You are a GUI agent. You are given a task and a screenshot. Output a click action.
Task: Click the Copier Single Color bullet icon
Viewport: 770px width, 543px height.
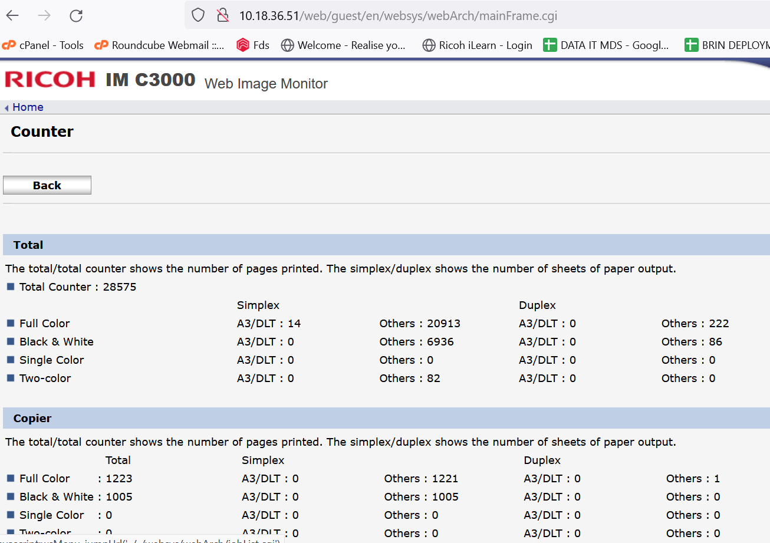click(x=11, y=515)
